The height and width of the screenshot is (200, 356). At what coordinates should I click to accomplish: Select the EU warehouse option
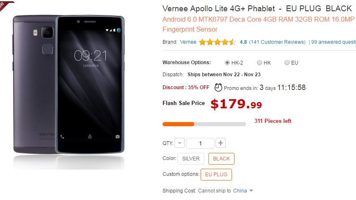(287, 62)
